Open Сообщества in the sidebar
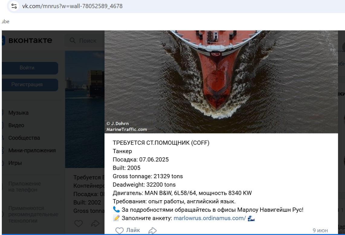This screenshot has height=235, width=345. coord(24,138)
